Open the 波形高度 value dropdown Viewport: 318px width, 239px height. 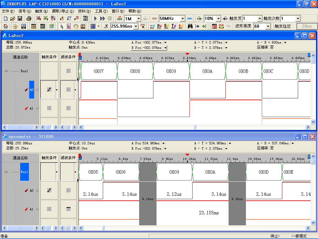[x=268, y=26]
